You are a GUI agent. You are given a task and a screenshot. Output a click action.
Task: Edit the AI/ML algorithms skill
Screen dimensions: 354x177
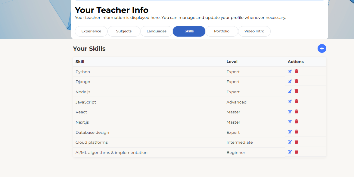(290, 152)
